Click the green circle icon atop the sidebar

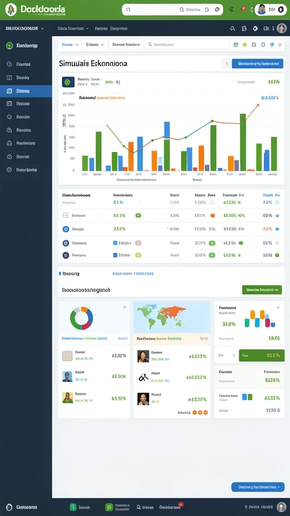[10, 46]
